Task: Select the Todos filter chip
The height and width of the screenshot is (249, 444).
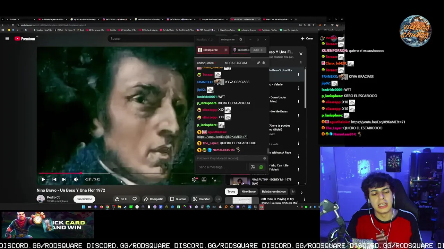Action: click(231, 192)
